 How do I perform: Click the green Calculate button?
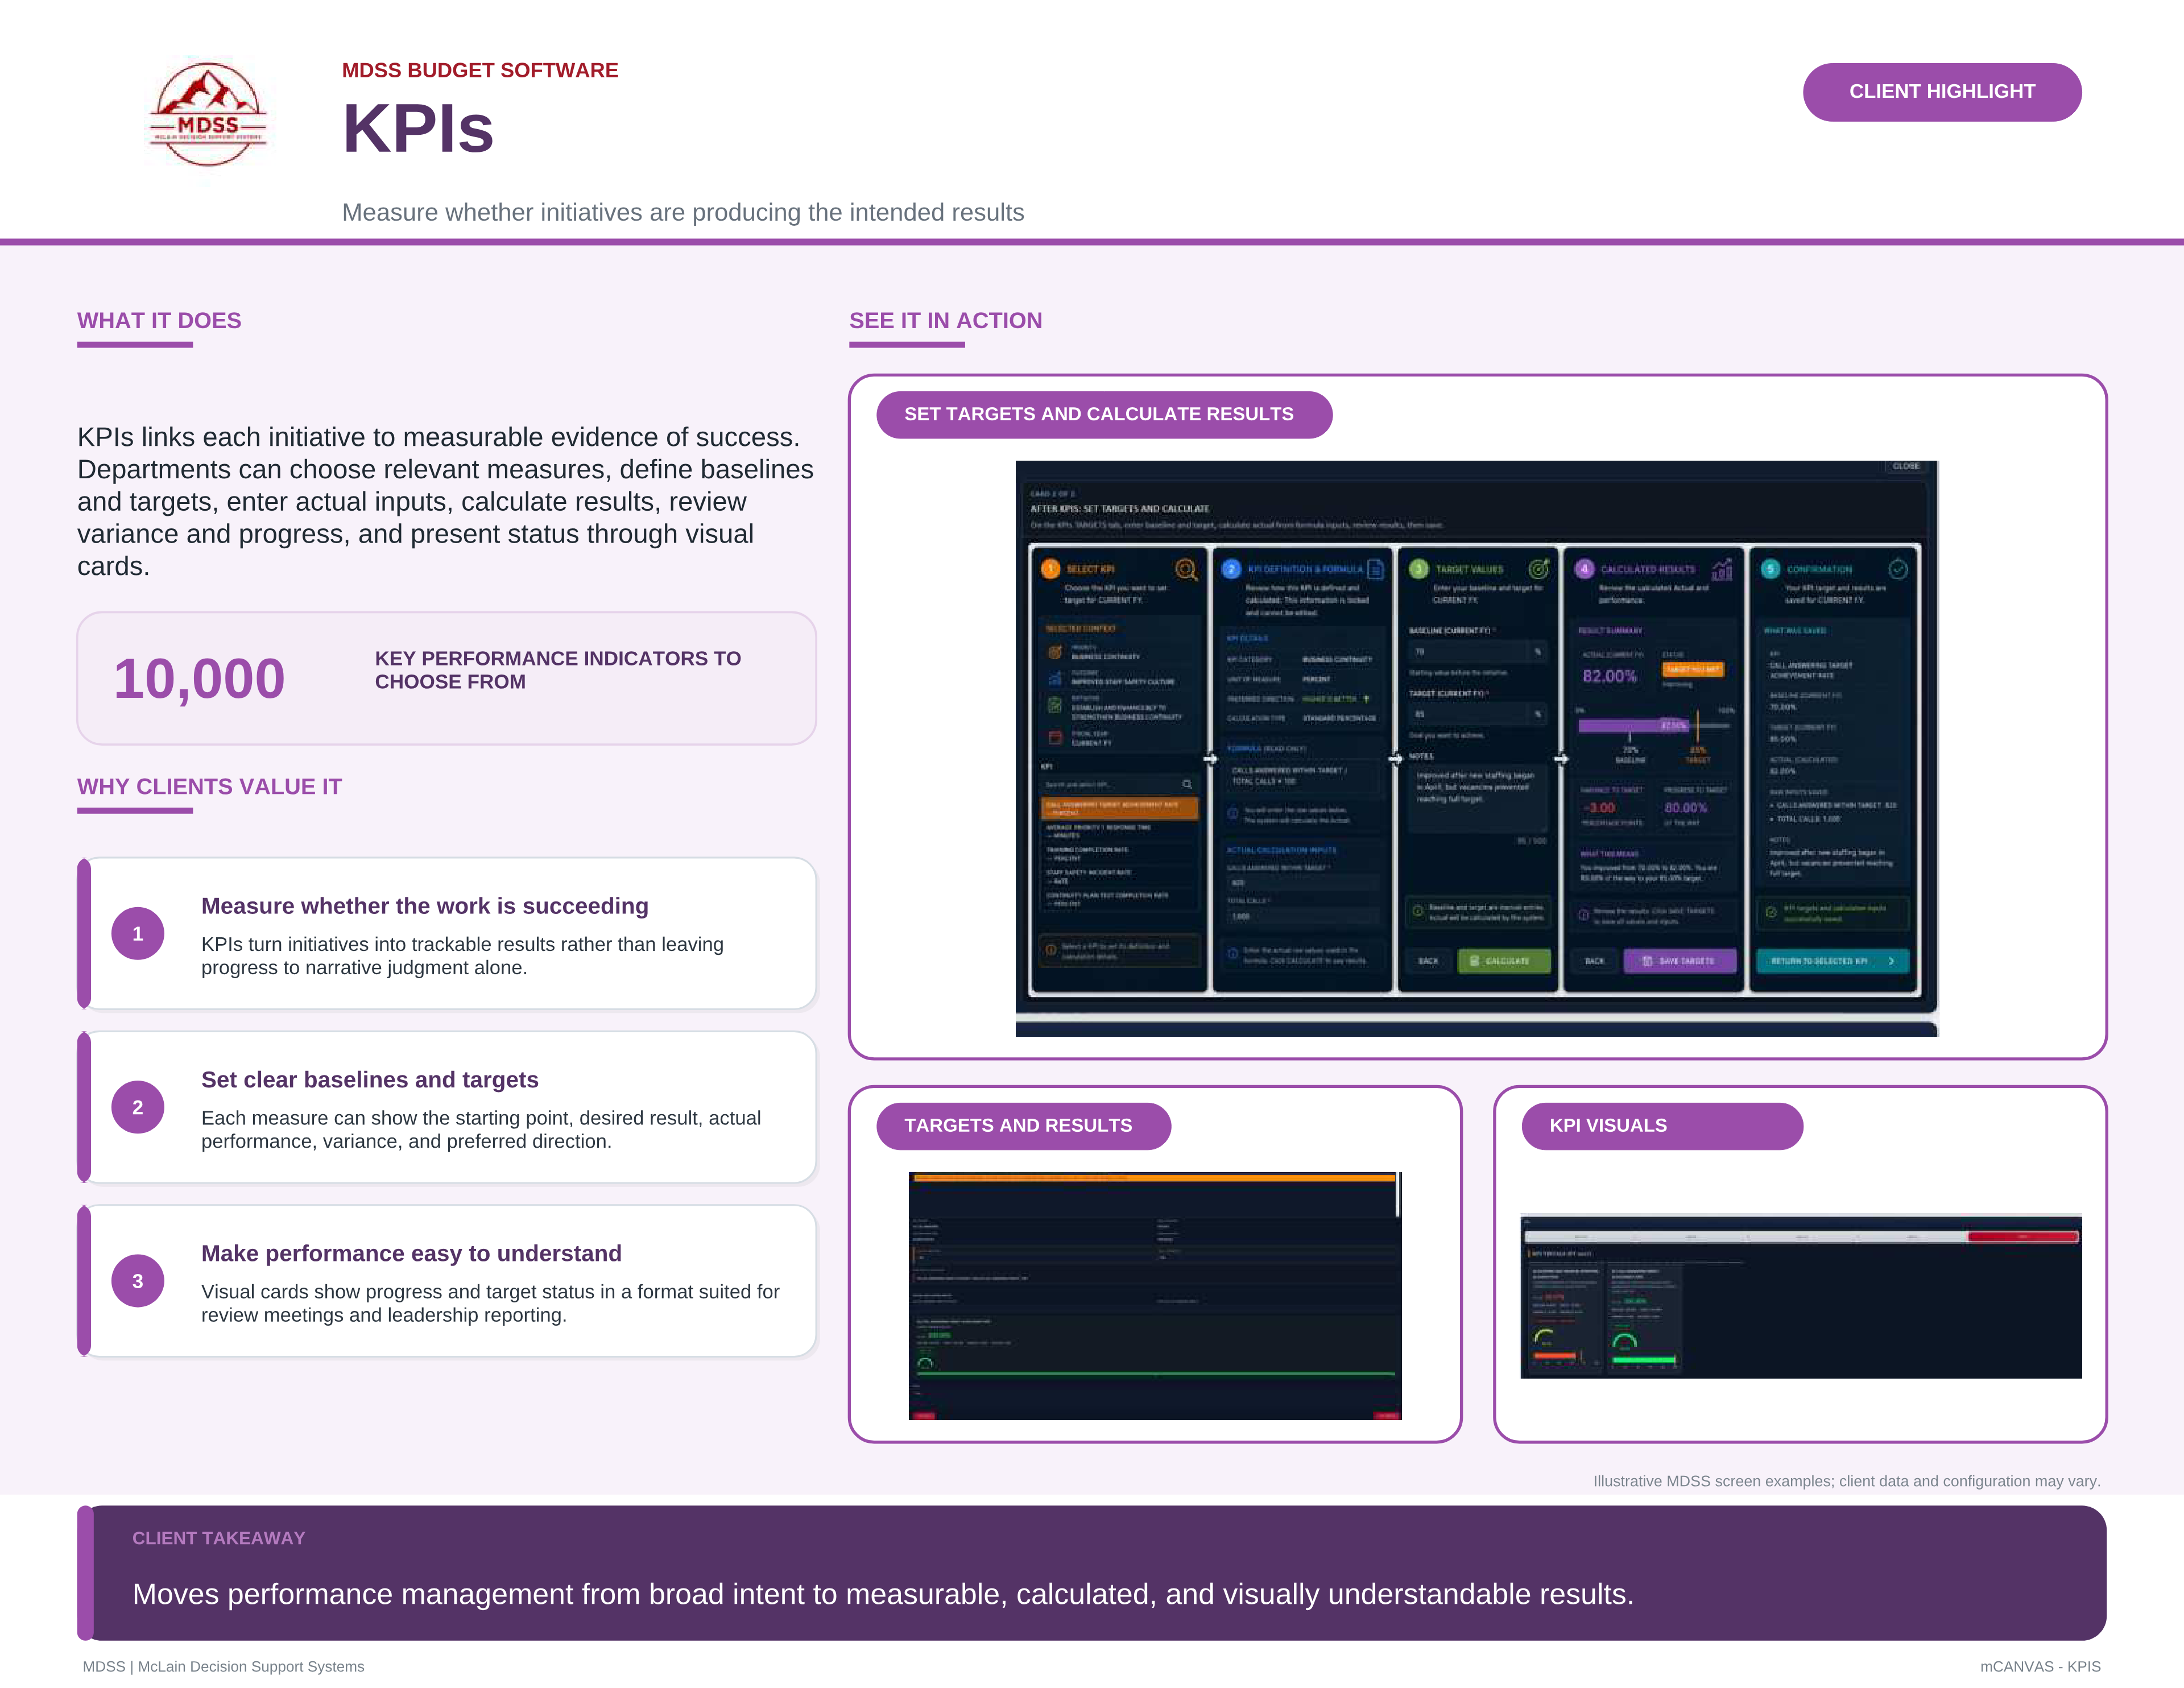pos(1504,961)
